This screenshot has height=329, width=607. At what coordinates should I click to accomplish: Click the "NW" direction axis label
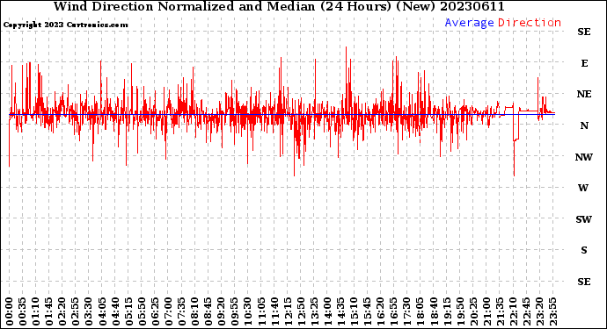coord(584,157)
